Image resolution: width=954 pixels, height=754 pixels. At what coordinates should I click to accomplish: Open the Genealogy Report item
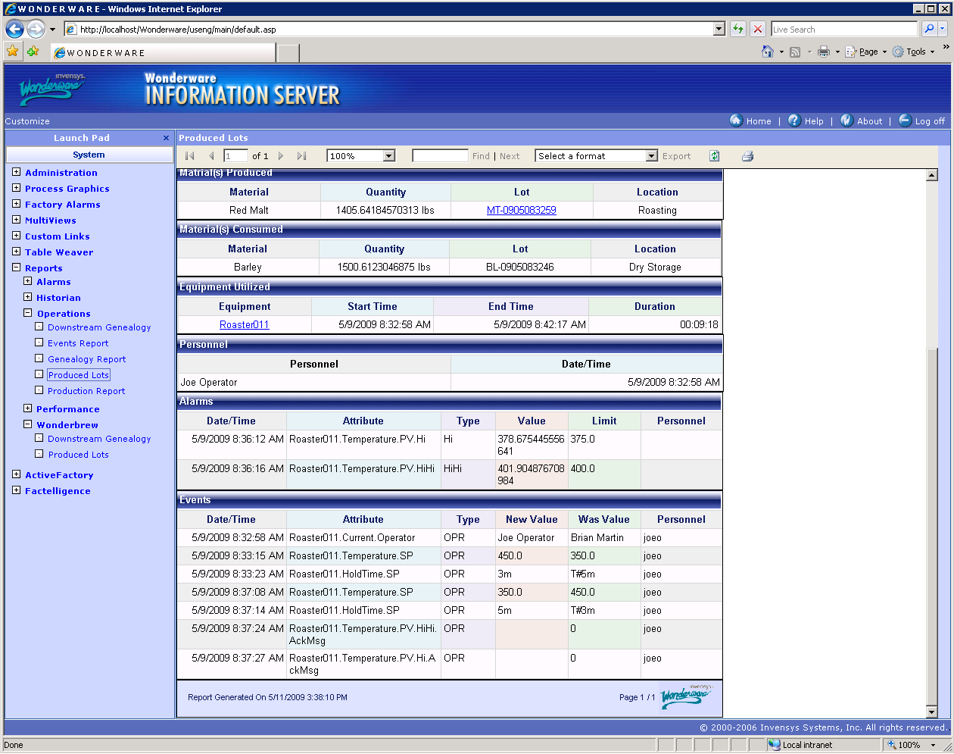[x=86, y=359]
